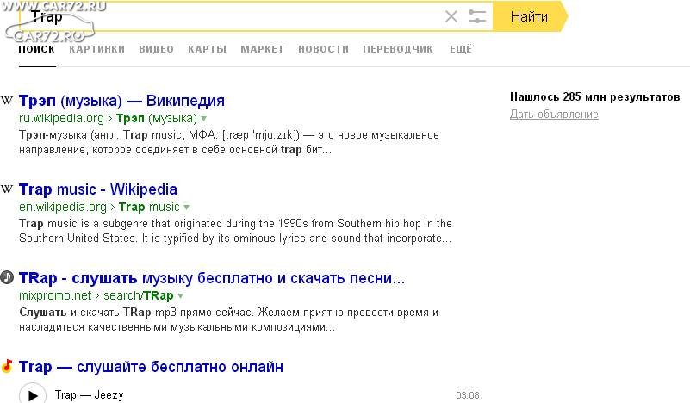Image resolution: width=690 pixels, height=403 pixels.
Task: Open the ПЕРЕВОДЧИК tab
Action: [398, 49]
